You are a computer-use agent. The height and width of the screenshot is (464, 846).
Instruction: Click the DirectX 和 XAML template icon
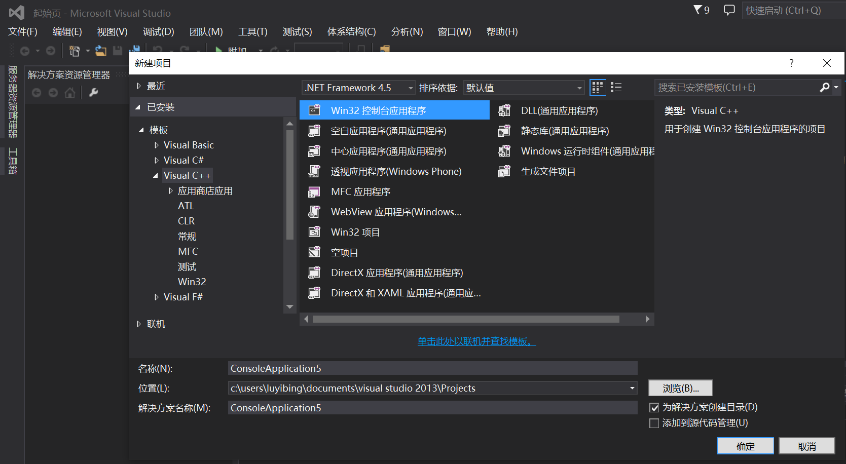(315, 293)
